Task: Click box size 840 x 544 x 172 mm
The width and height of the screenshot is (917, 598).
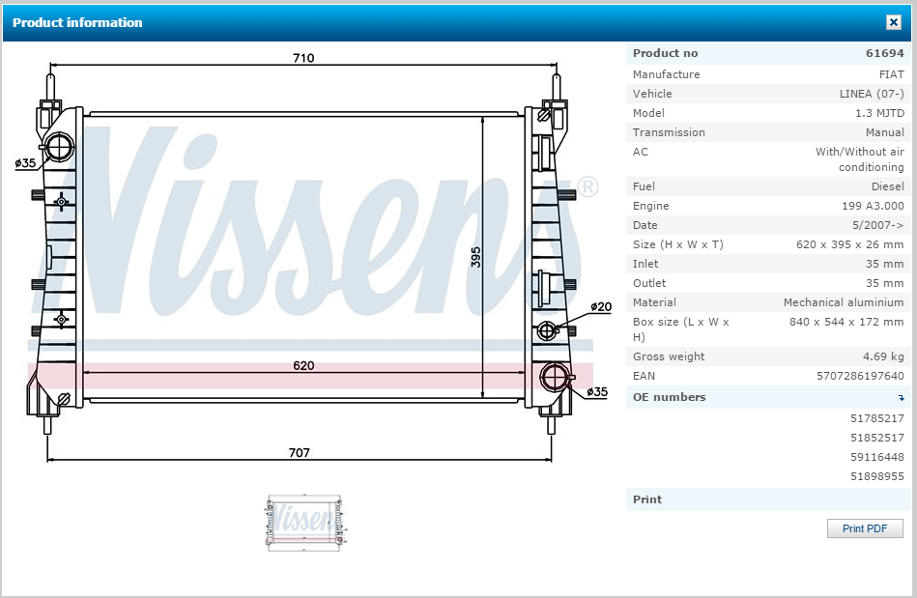Action: (x=846, y=322)
